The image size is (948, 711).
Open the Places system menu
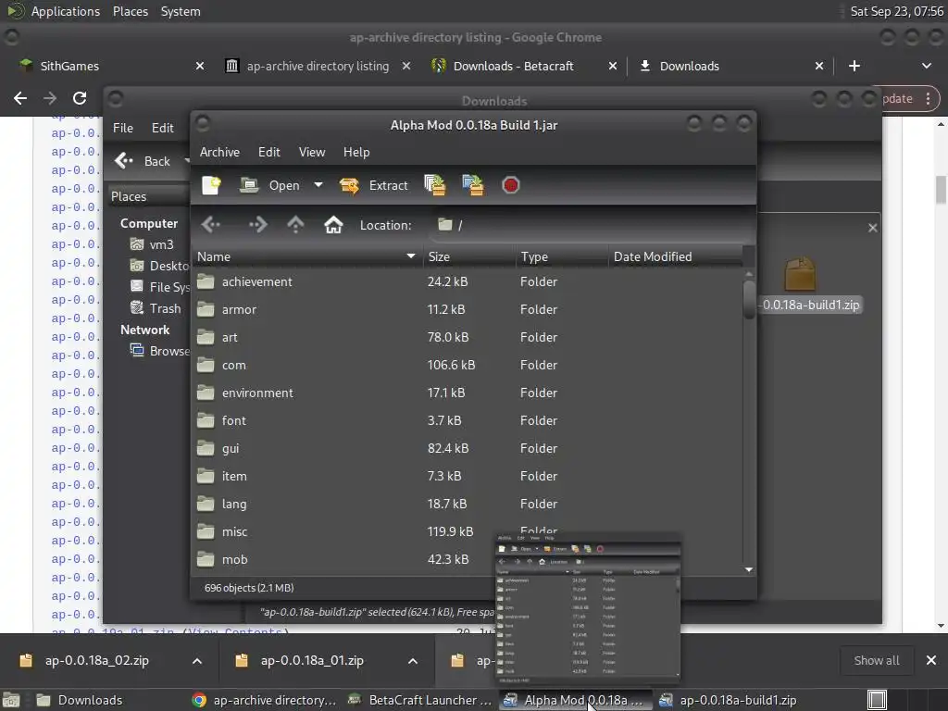click(x=130, y=11)
